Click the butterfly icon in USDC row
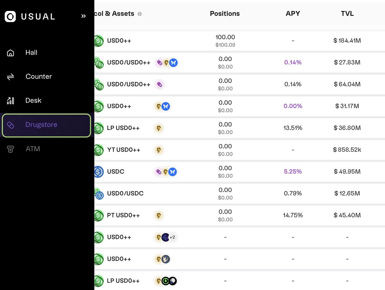 173,172
